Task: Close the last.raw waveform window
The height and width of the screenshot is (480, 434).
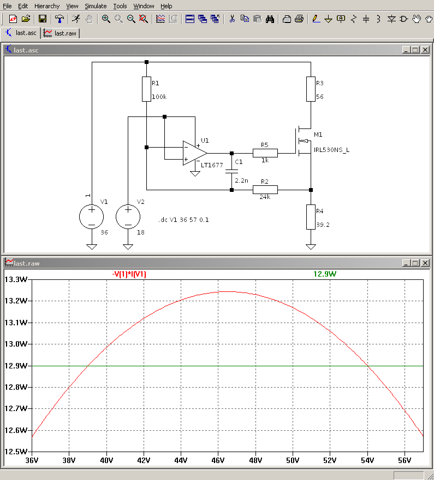Action: pyautogui.click(x=425, y=262)
